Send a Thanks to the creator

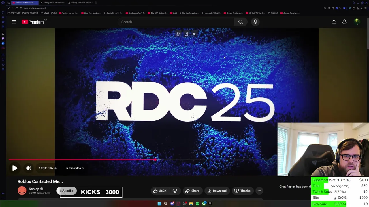(x=242, y=191)
